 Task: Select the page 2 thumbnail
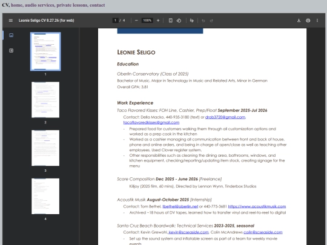click(x=45, y=100)
